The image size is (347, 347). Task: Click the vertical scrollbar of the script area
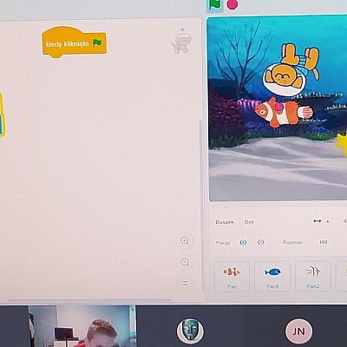pyautogui.click(x=201, y=206)
